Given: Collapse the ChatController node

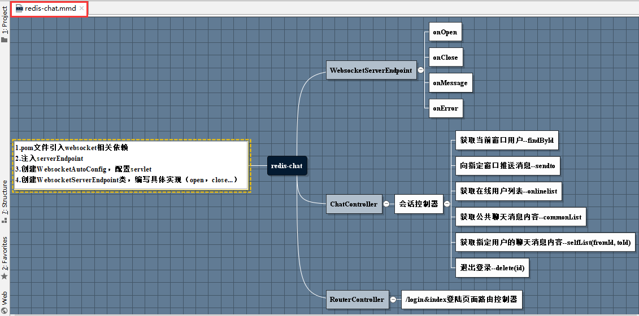Looking at the screenshot, I should 386,204.
